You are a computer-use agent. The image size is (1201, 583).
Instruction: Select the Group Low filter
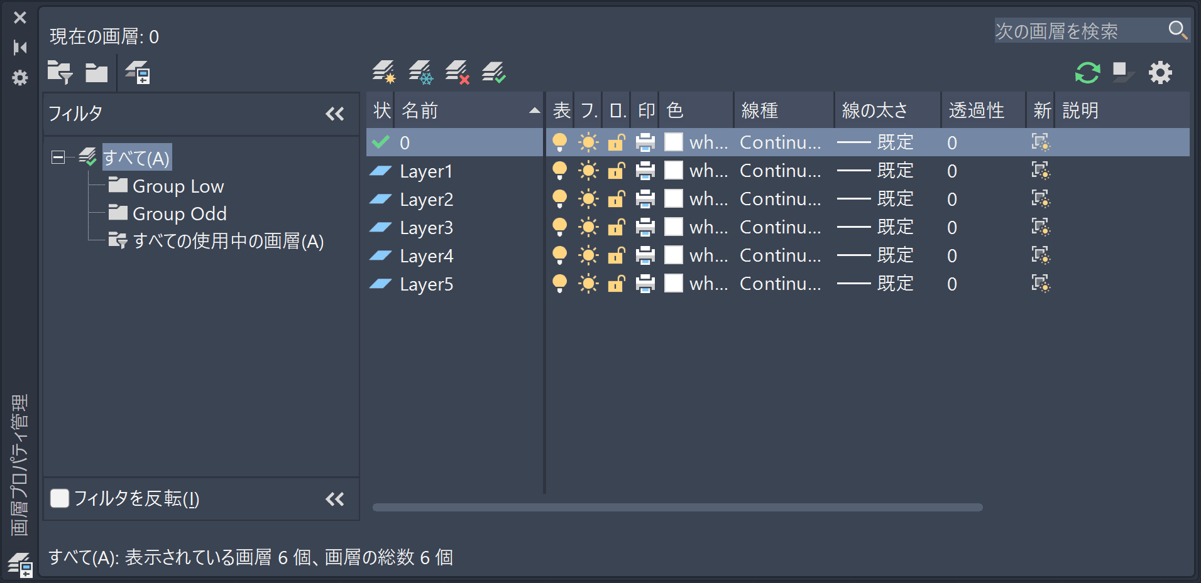pyautogui.click(x=178, y=186)
